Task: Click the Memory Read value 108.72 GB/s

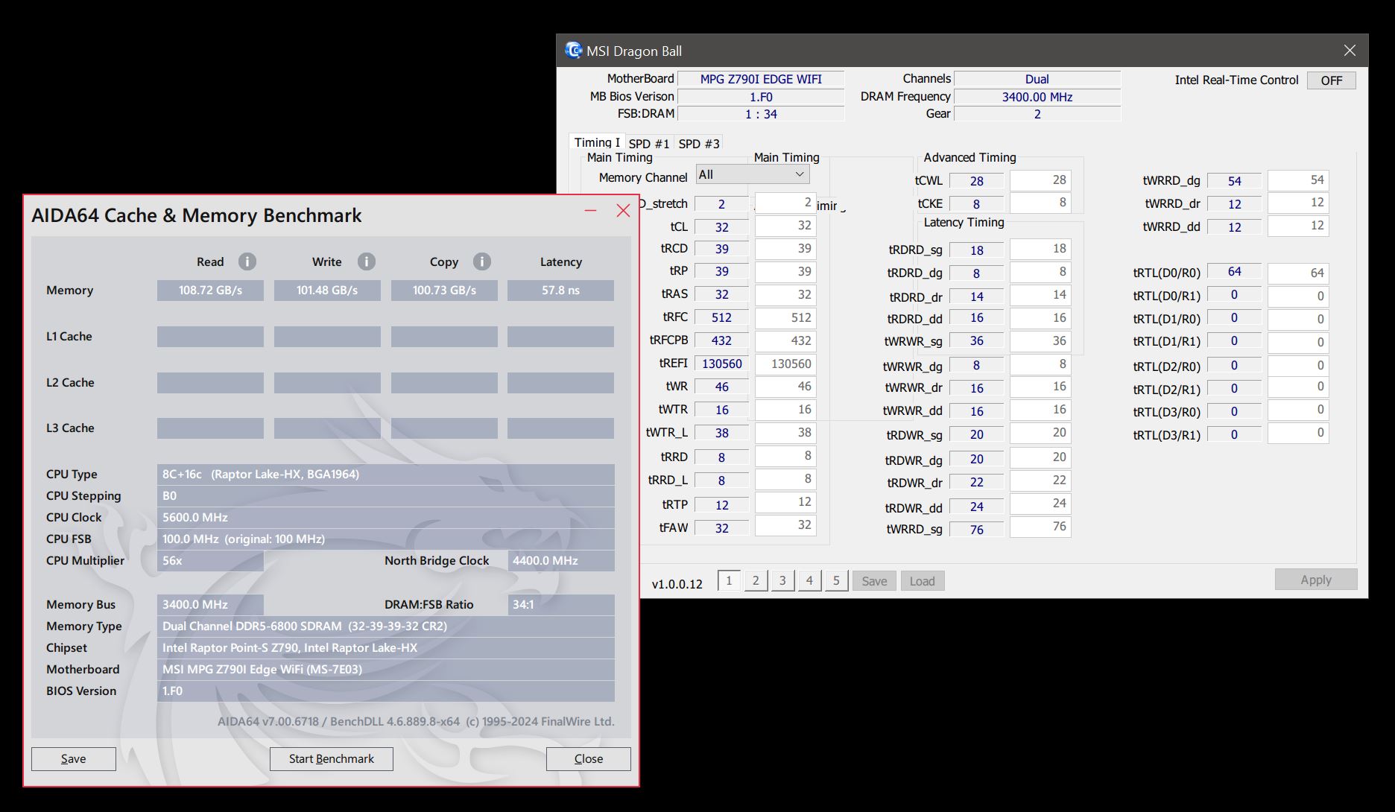Action: (x=210, y=291)
